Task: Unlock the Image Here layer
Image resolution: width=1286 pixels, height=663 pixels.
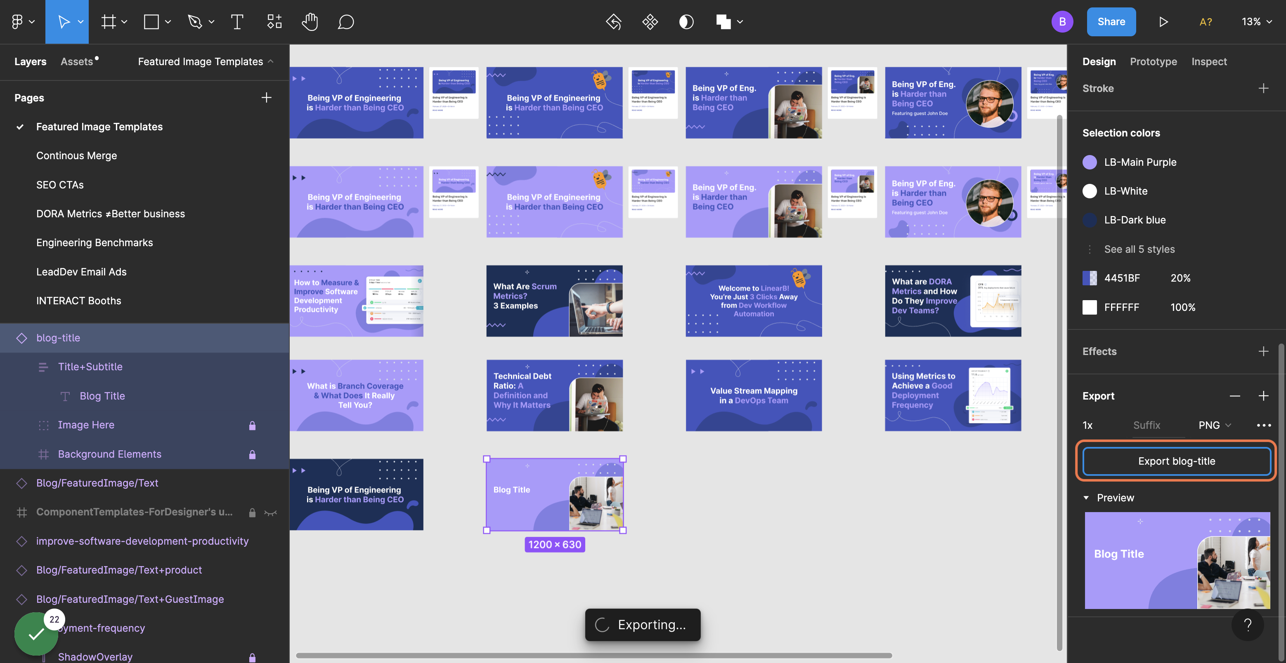Action: point(252,425)
